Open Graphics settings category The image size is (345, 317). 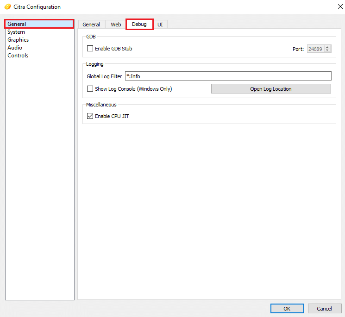[x=18, y=40]
